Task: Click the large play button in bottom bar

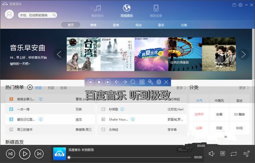Action: [x=25, y=154]
